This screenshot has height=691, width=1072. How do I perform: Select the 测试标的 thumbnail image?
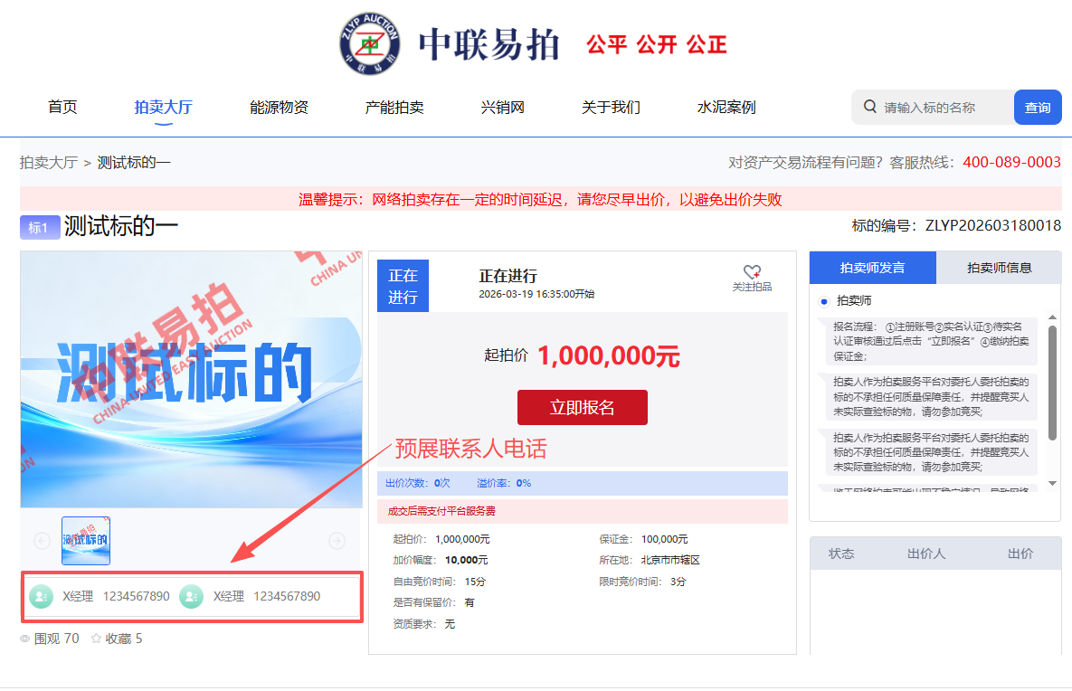(x=85, y=541)
